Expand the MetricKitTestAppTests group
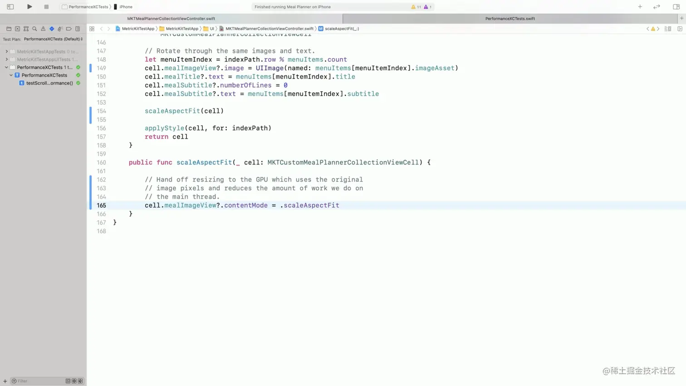 pyautogui.click(x=6, y=52)
